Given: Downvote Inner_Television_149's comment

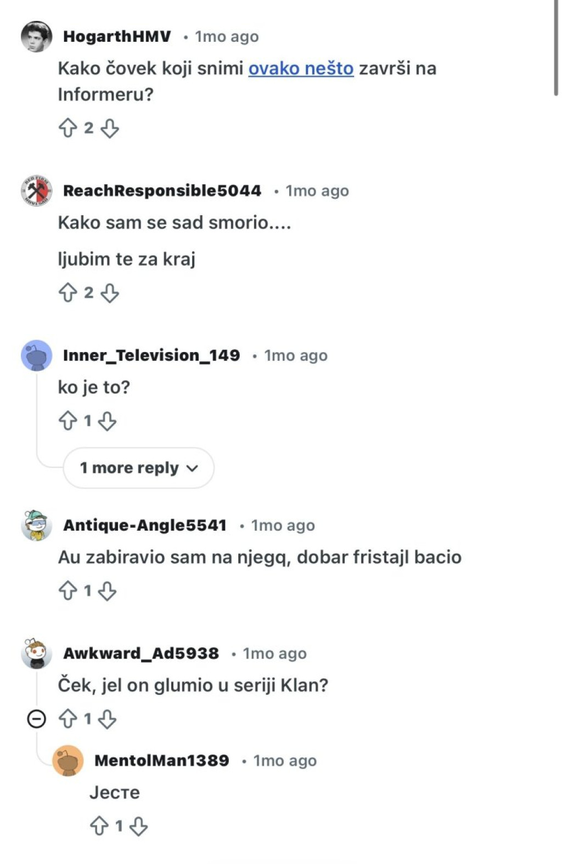Looking at the screenshot, I should pos(107,421).
